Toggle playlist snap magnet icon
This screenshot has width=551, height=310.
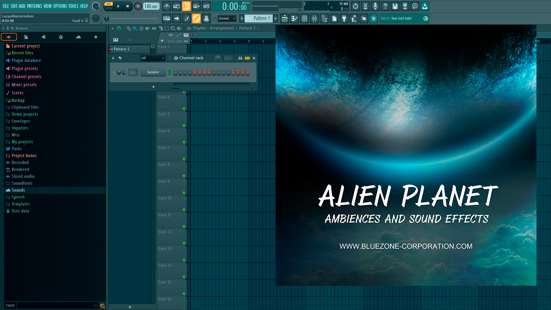point(119,28)
